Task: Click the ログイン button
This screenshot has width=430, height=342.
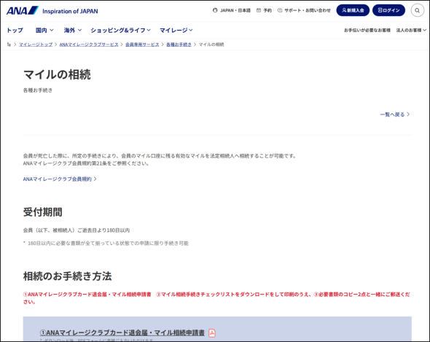Action: (388, 10)
